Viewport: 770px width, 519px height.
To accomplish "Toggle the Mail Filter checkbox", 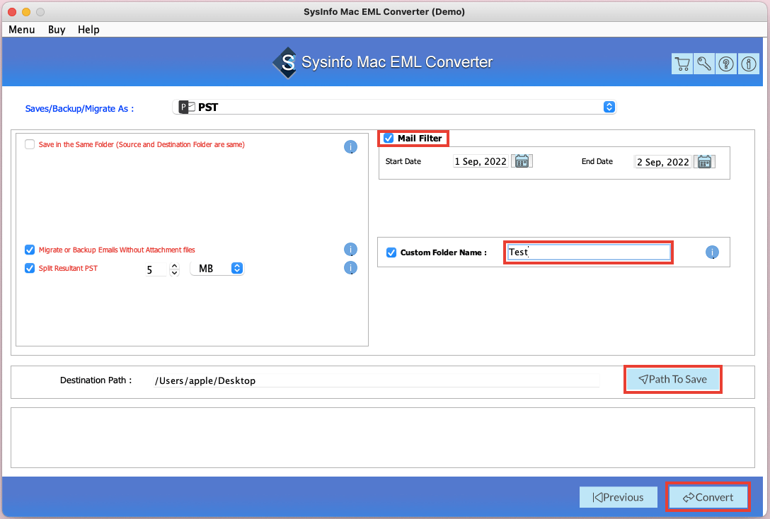I will [x=389, y=139].
